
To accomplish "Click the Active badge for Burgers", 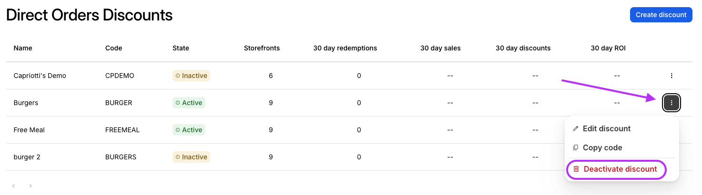I will pos(189,103).
